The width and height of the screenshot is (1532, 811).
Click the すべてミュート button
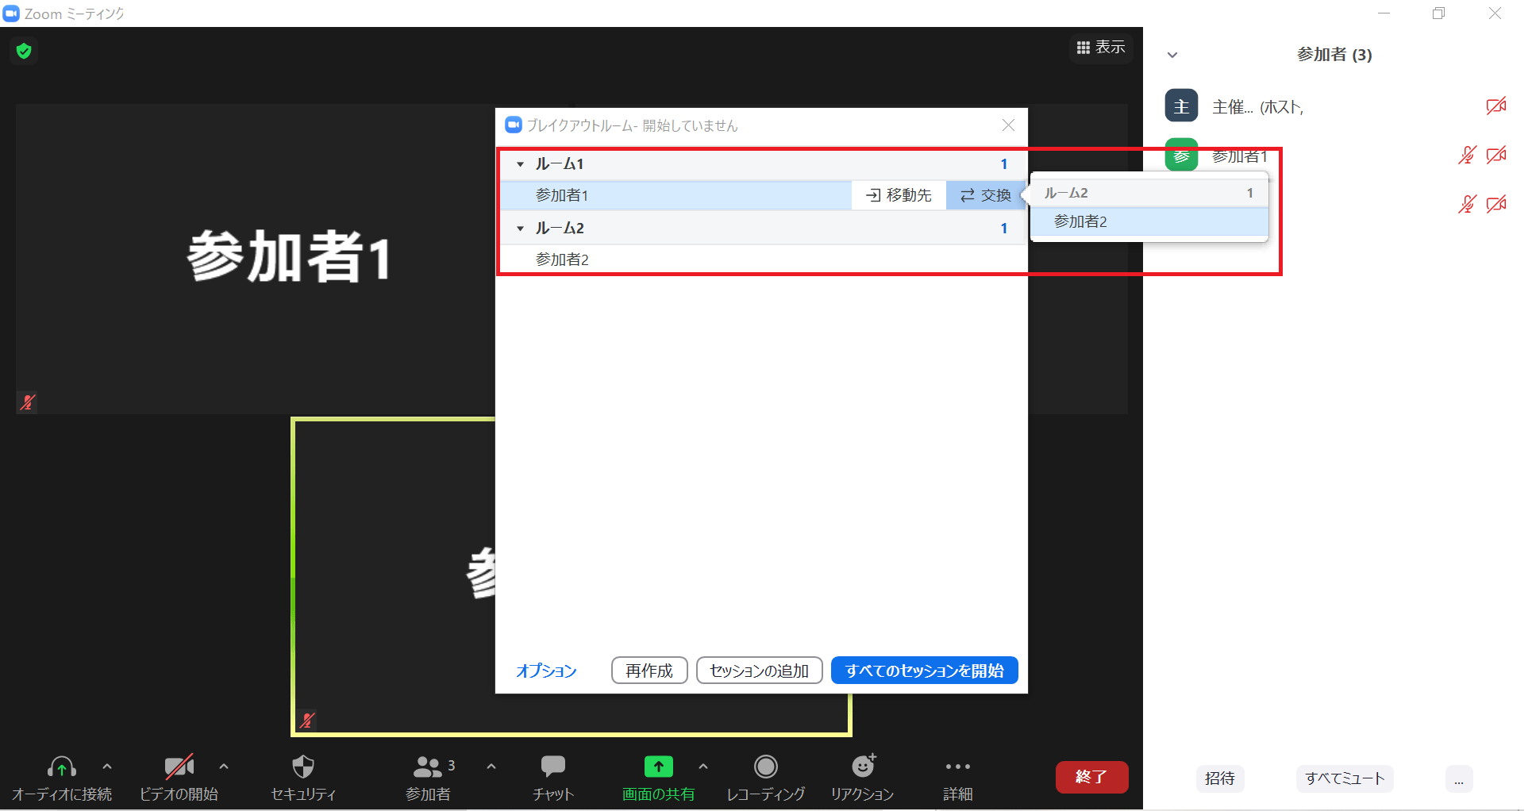tap(1344, 778)
